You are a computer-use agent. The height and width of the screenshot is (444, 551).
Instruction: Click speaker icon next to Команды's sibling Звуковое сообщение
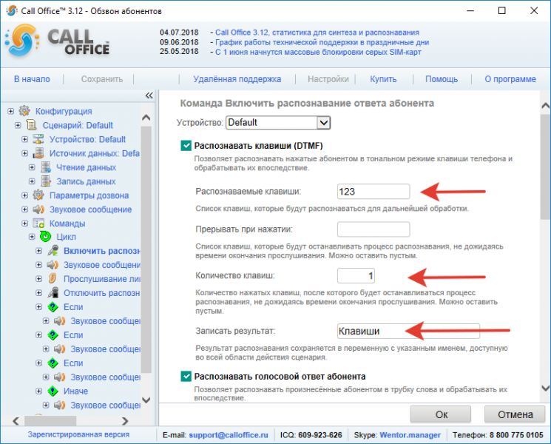pyautogui.click(x=38, y=209)
